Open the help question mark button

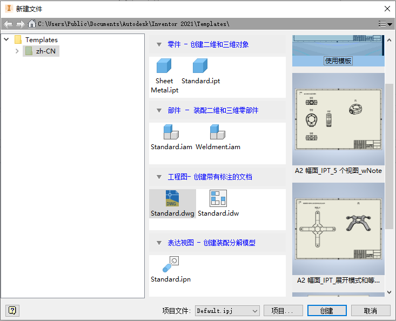(x=12, y=310)
